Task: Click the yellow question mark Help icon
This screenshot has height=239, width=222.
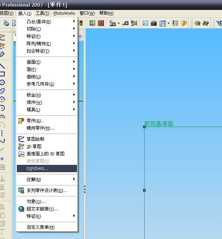Action: click(183, 23)
